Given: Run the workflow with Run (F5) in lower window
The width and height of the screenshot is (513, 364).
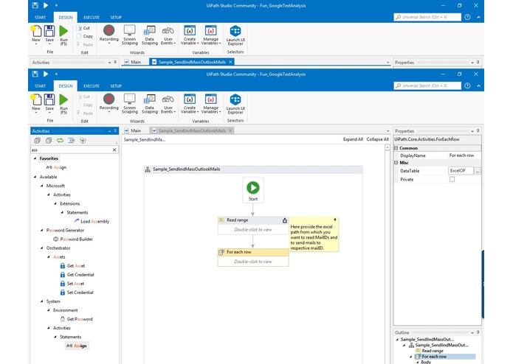Looking at the screenshot, I should (x=63, y=104).
